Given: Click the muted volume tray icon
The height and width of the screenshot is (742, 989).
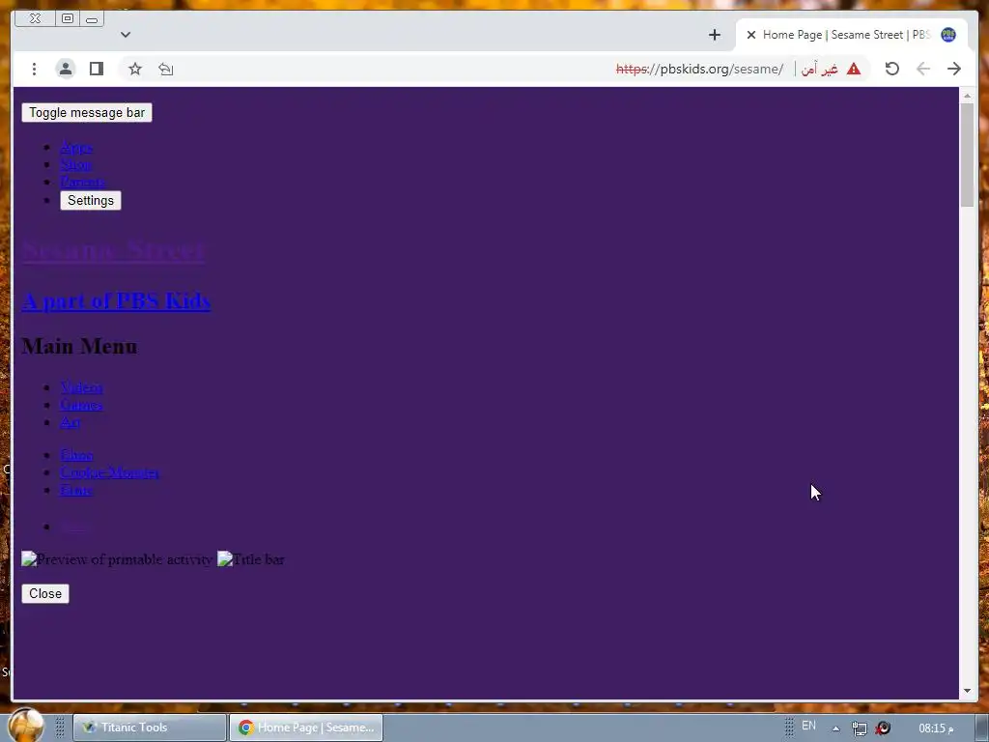Looking at the screenshot, I should 883,728.
